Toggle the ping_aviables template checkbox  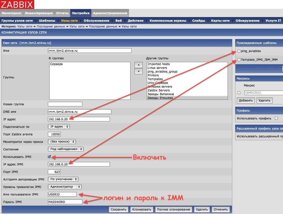[x=239, y=51]
